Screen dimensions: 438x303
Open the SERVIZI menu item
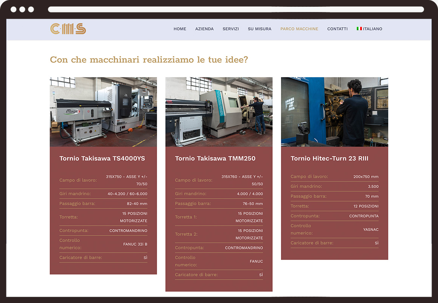click(231, 29)
